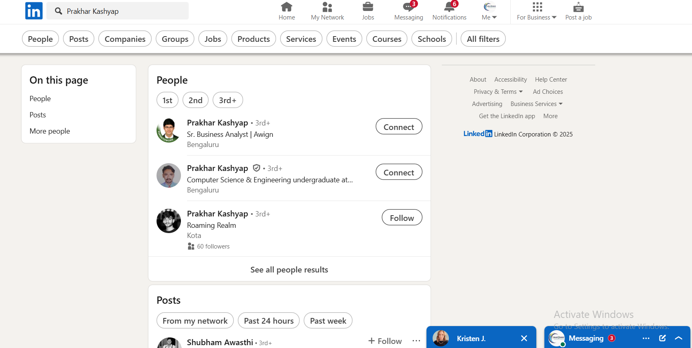Open Sr. Business Analyst Prakhar's profile photo
Viewport: 692px width, 348px height.
169,130
